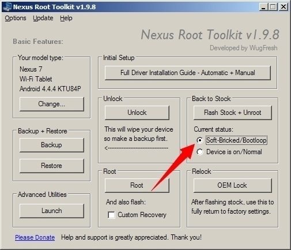Click the Android 4.4.4 KTU84P text
291x250 pixels.
coord(50,89)
